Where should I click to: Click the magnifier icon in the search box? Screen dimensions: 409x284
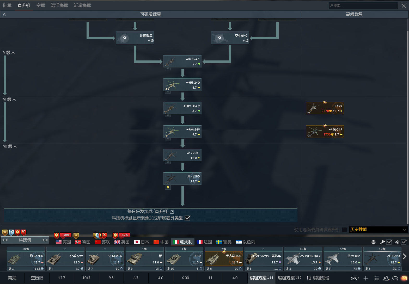[332, 5]
